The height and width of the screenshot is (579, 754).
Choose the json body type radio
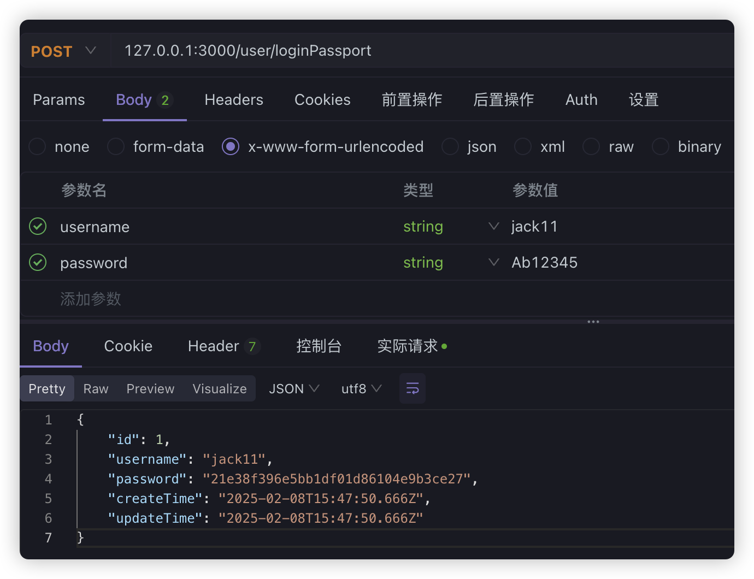pyautogui.click(x=450, y=146)
